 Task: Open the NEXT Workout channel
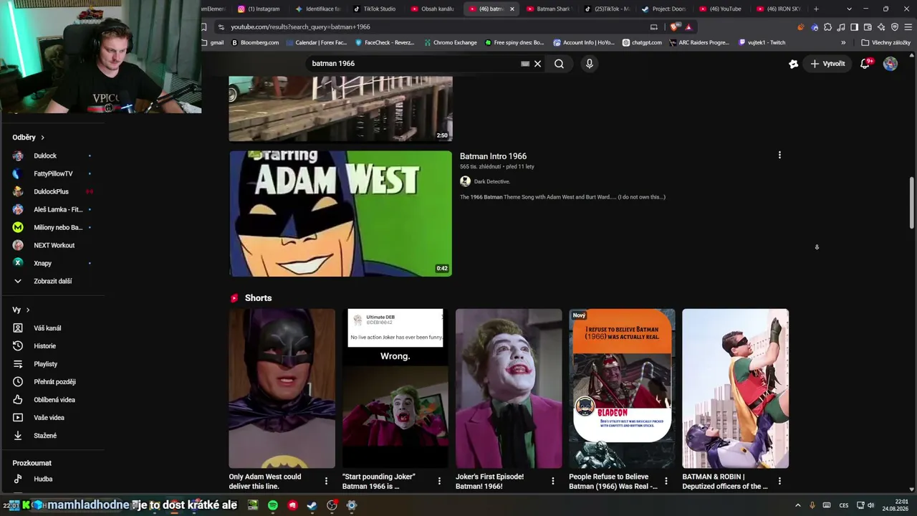point(52,245)
